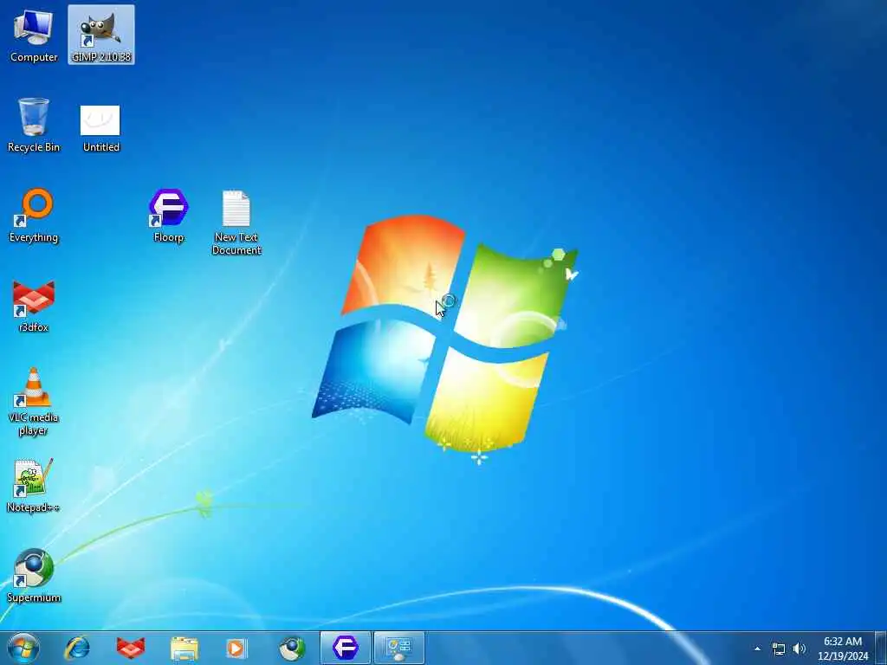Select the Notepad++ desktop shortcut
Image resolution: width=887 pixels, height=665 pixels.
coord(34,486)
